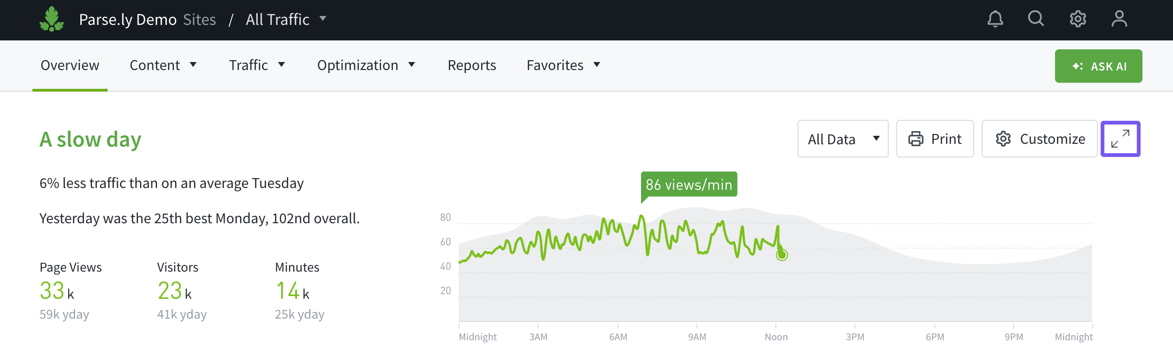Click the current-time marker on the chart
1173x344 pixels.
782,255
